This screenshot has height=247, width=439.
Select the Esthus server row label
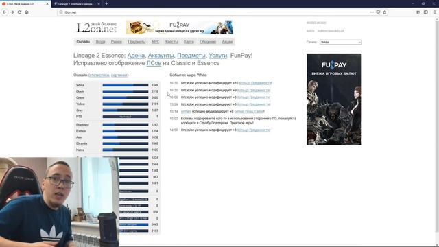[81, 131]
